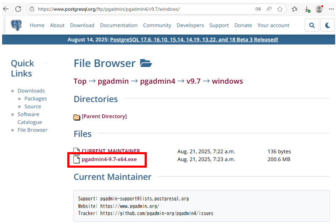This screenshot has height=224, width=336.
Task: Click the pgadmin-support email address text
Action: 144,198
